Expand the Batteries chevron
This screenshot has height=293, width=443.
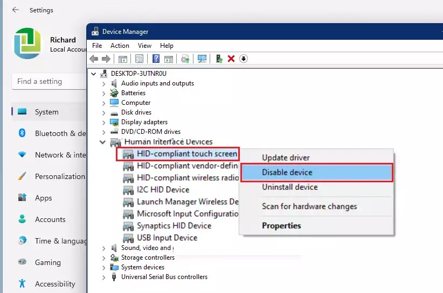pyautogui.click(x=103, y=93)
